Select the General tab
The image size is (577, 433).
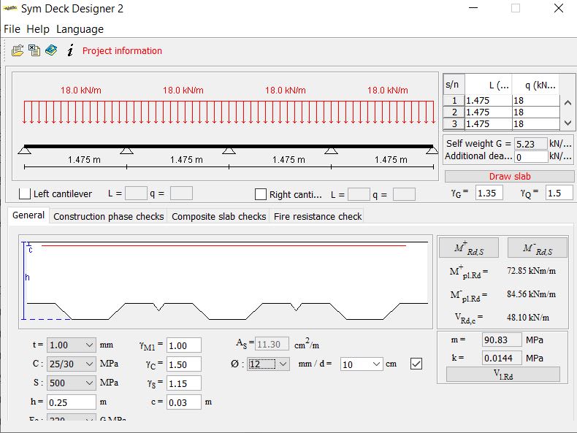28,215
